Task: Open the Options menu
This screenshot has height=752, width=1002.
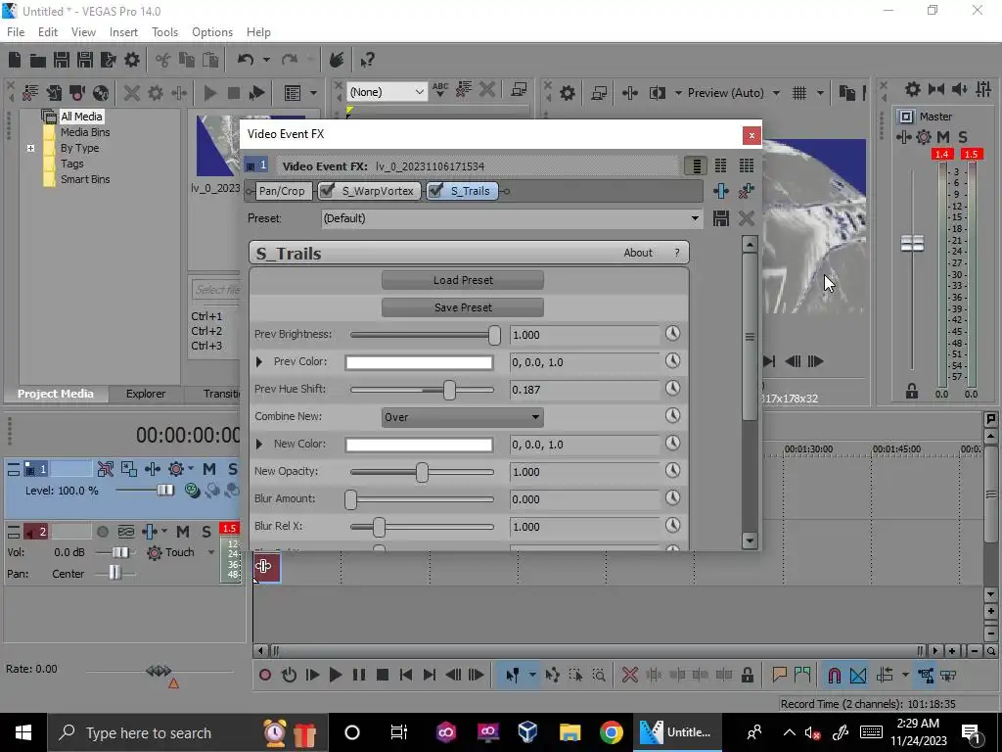Action: coord(212,32)
